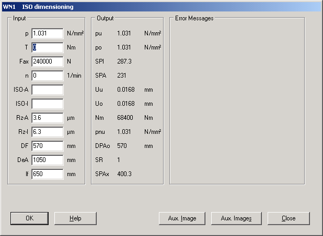Click the empty ISO-I input field
This screenshot has width=323, height=236.
click(x=47, y=104)
